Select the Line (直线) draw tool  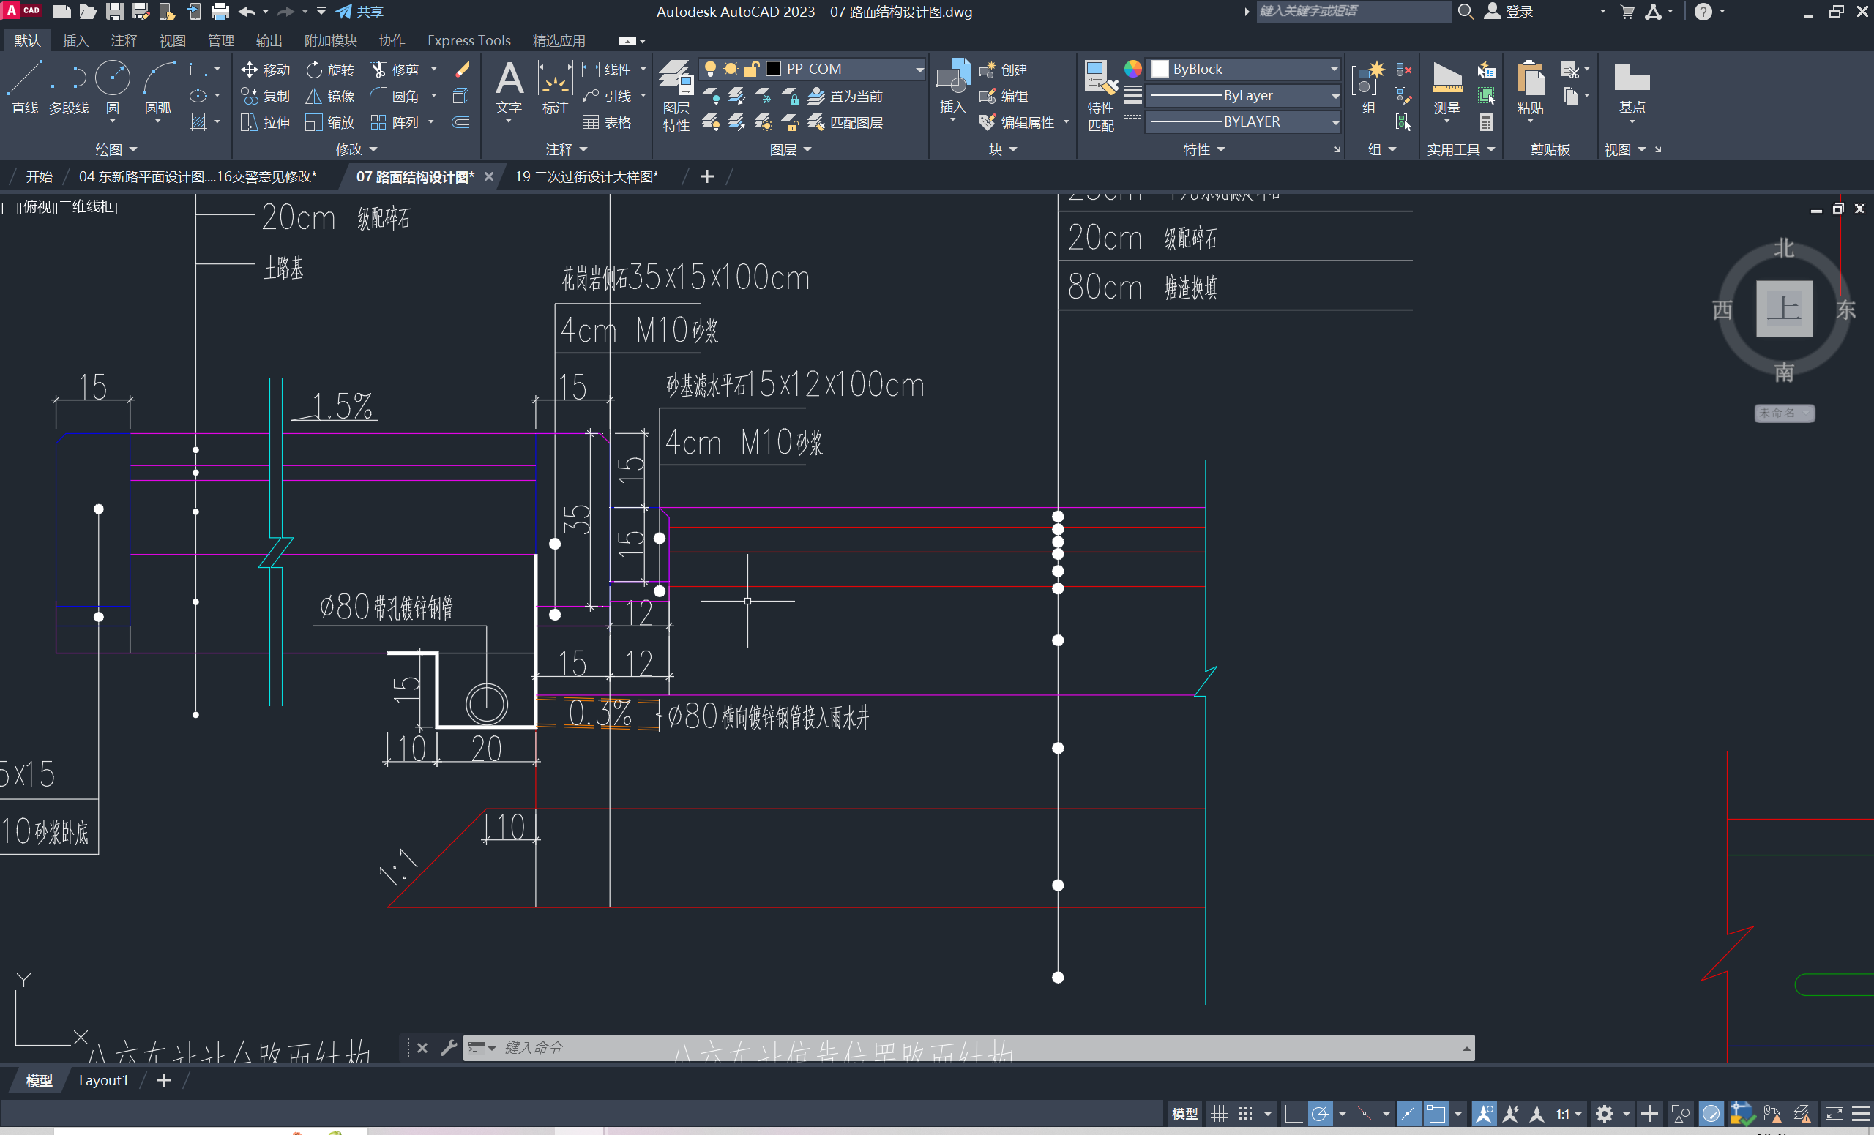(24, 87)
